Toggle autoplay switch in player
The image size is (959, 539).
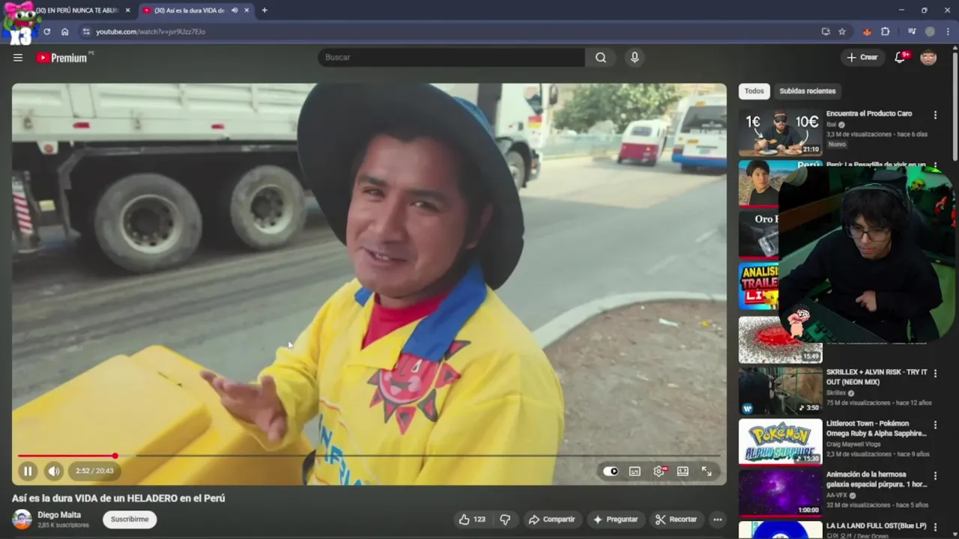point(611,471)
